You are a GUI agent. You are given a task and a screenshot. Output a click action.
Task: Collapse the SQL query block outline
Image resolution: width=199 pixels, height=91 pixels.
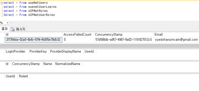coord(2,3)
